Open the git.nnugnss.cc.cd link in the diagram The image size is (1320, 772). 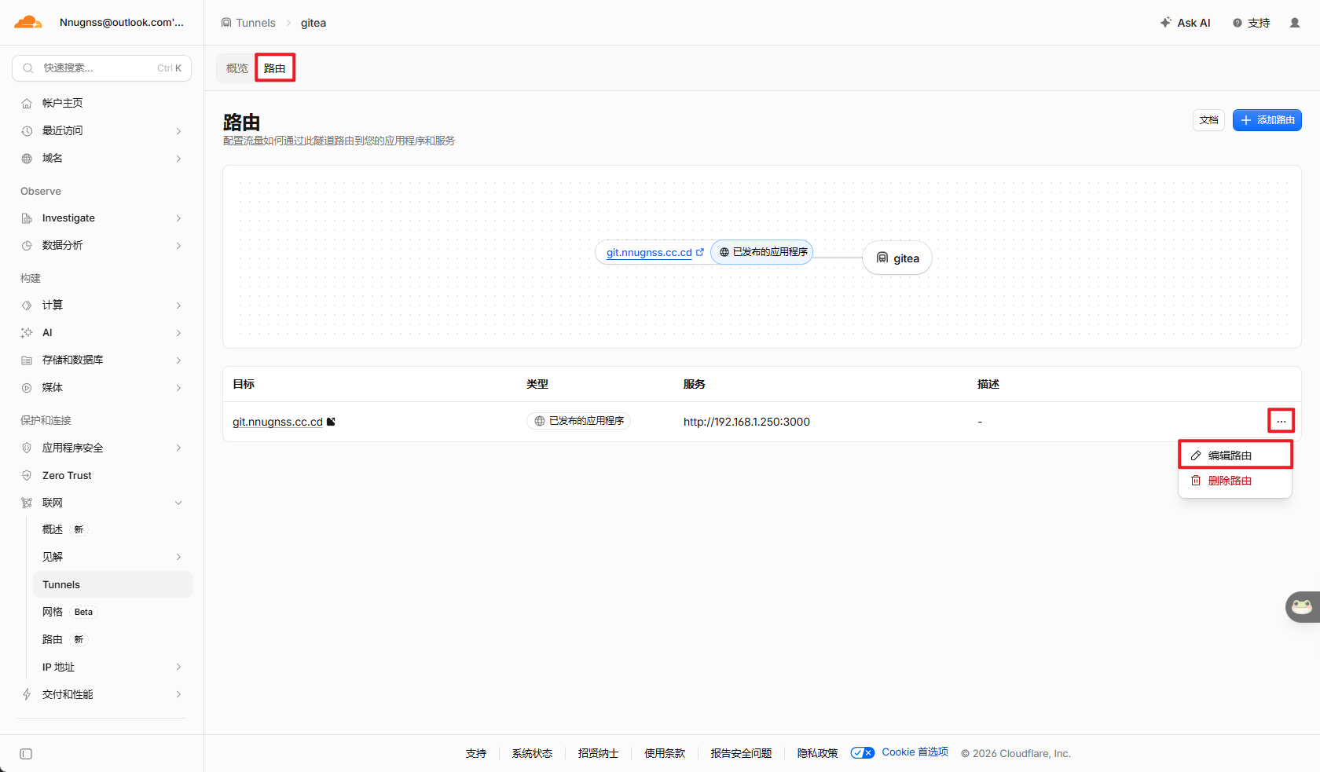649,252
